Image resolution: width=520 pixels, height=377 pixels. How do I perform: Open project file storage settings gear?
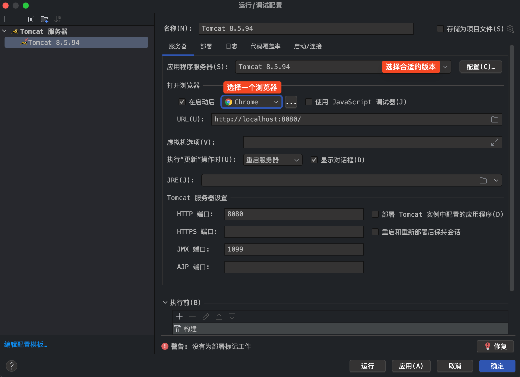[x=510, y=29]
